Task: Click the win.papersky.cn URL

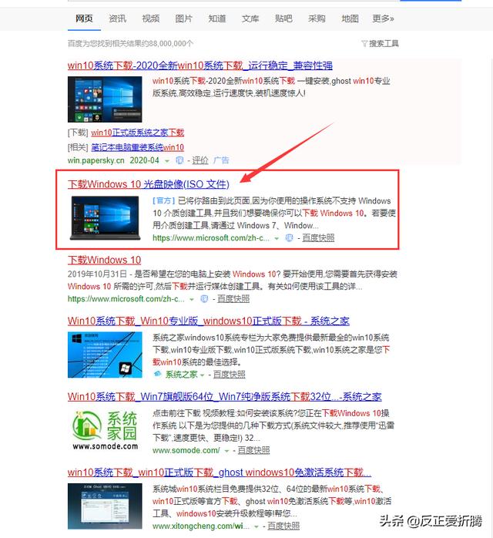Action: click(x=96, y=160)
